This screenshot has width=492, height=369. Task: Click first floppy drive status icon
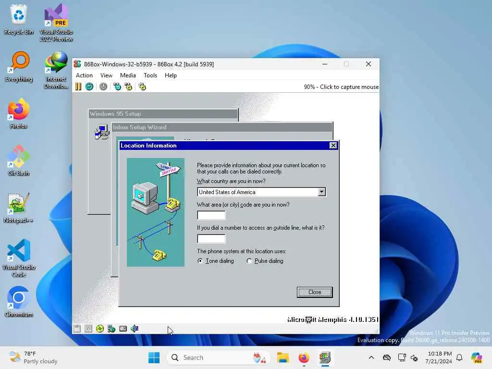coord(77,329)
